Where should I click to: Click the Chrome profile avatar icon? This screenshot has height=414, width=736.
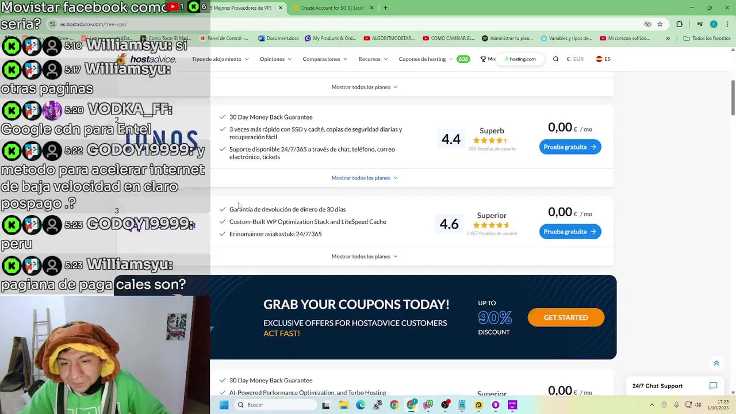pos(714,24)
